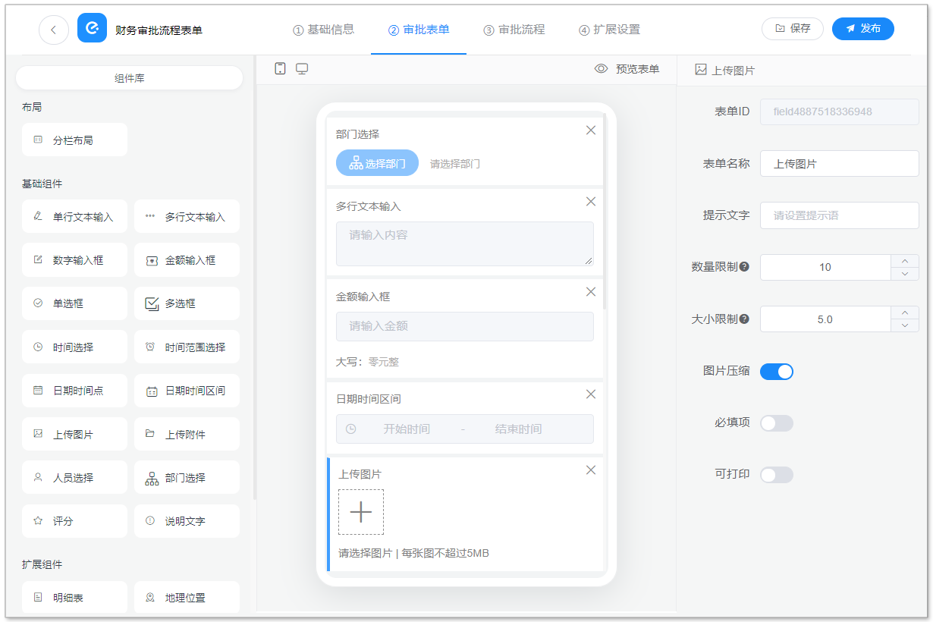Click the eye icon for 预览表单
This screenshot has width=933, height=622.
pyautogui.click(x=602, y=69)
